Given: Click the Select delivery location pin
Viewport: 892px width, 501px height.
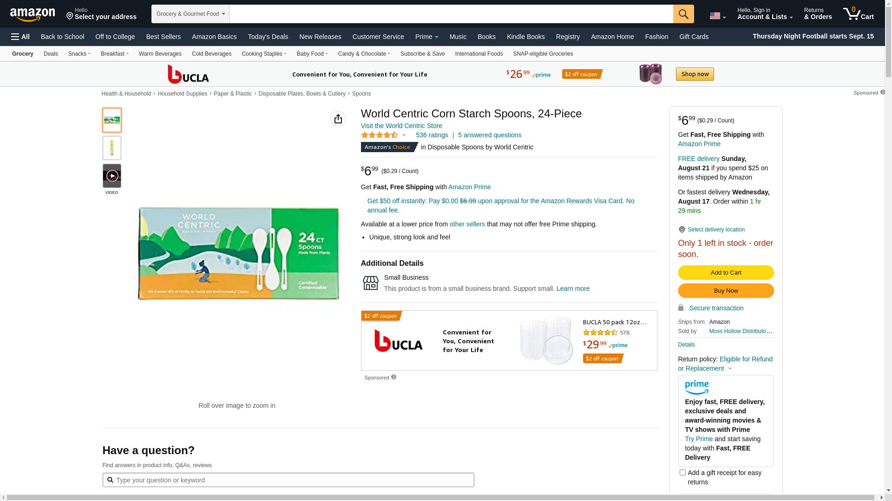Looking at the screenshot, I should pyautogui.click(x=682, y=230).
